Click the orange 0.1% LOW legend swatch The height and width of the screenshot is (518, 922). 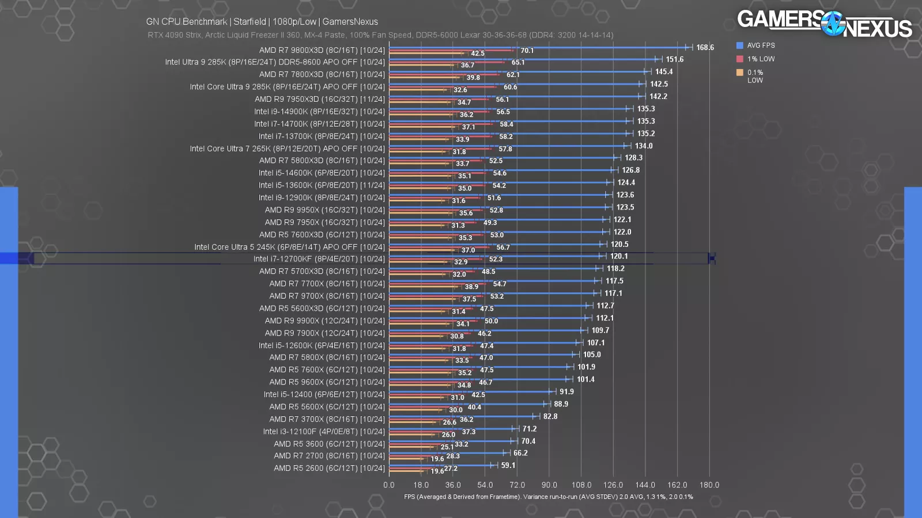click(739, 73)
